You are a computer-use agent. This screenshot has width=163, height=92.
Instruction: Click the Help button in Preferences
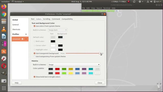(17, 83)
